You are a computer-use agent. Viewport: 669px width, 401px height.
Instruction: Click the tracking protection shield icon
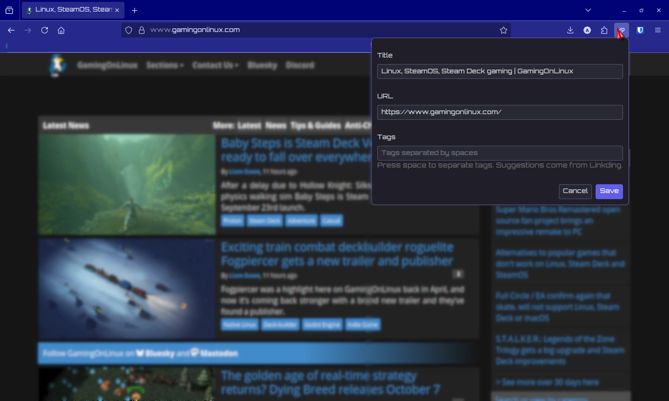(128, 30)
